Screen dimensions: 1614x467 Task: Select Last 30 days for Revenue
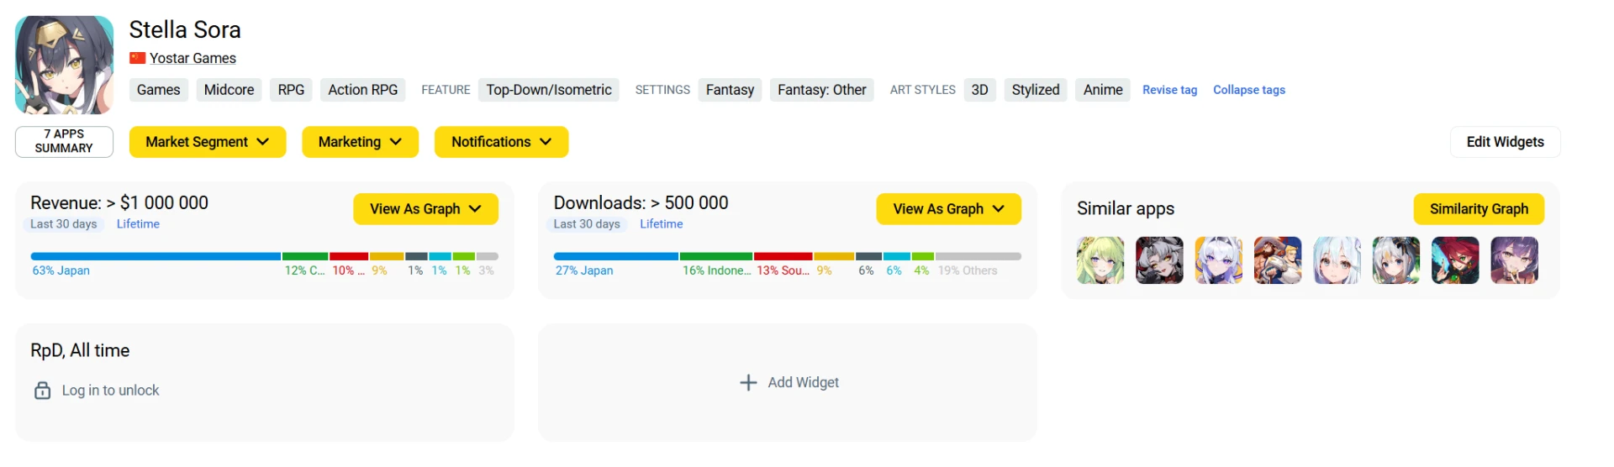63,224
